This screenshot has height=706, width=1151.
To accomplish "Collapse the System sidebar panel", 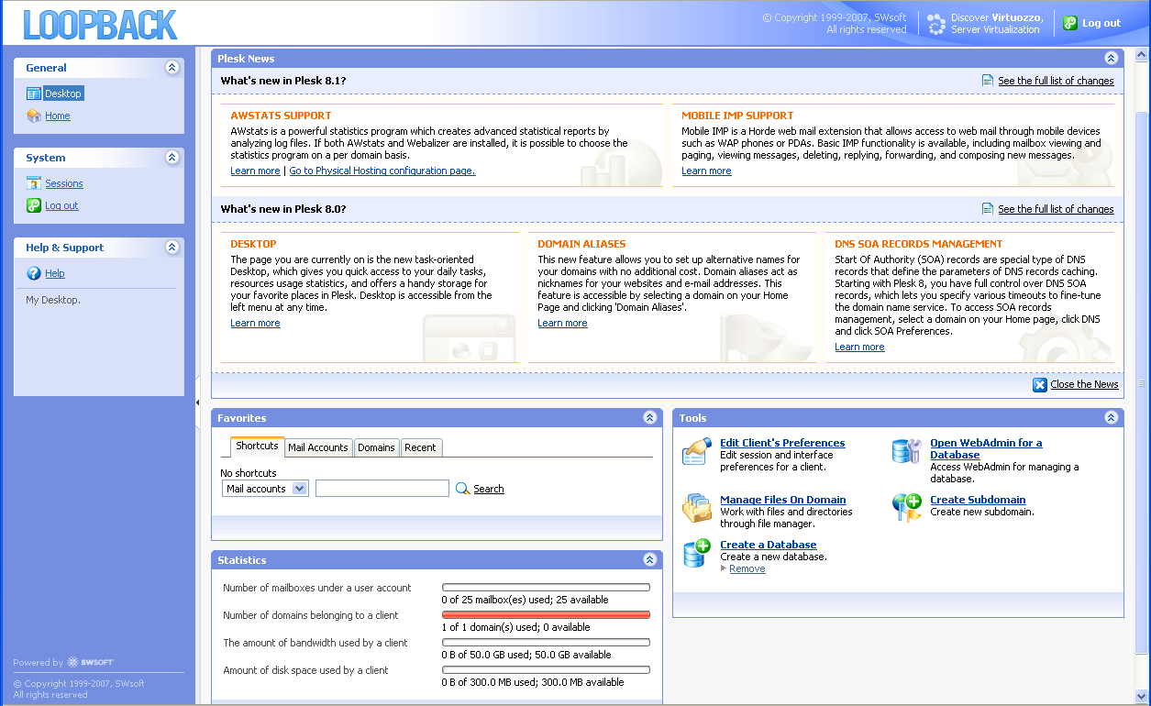I will (172, 158).
